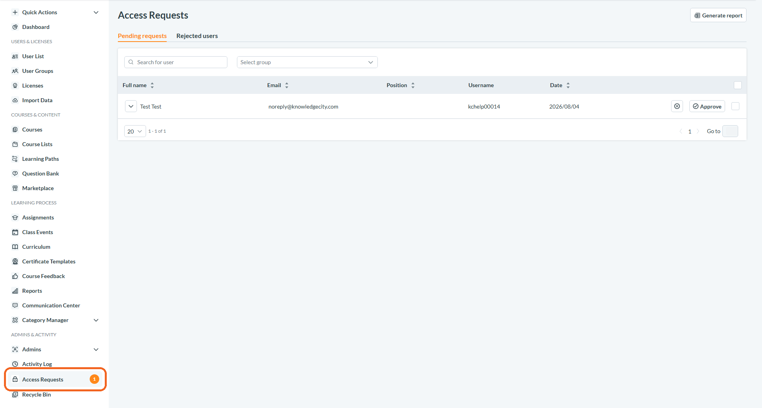Viewport: 762px width, 408px height.
Task: Click the Communication Center chat icon
Action: pos(15,305)
